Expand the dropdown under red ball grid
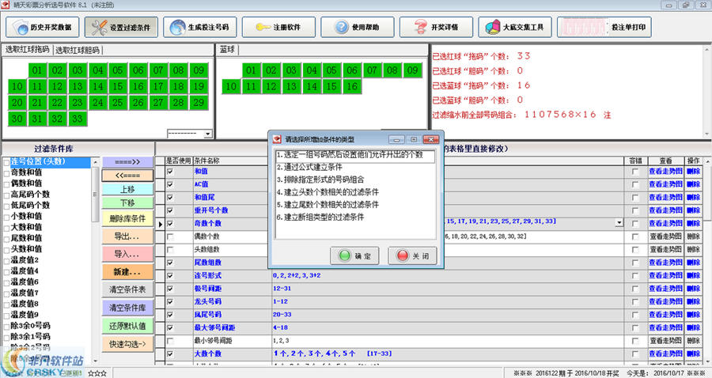Viewport: 712px width, 378px height. pyautogui.click(x=207, y=134)
